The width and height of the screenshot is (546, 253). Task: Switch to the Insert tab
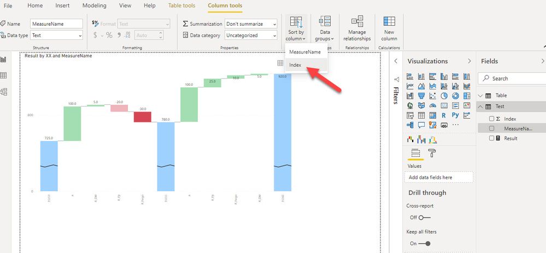[62, 5]
